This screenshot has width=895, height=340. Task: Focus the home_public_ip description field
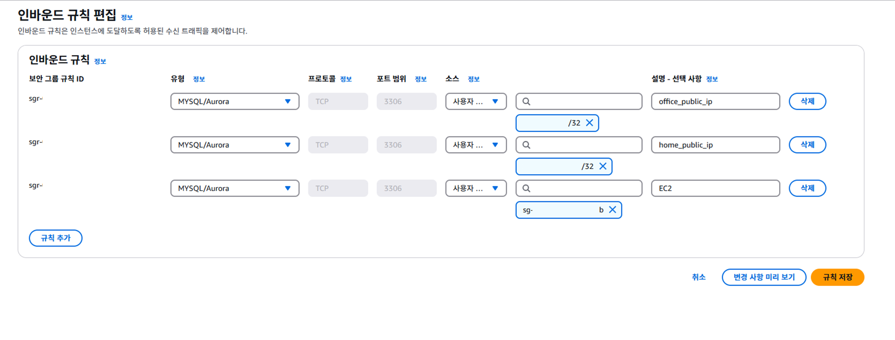[x=715, y=145]
